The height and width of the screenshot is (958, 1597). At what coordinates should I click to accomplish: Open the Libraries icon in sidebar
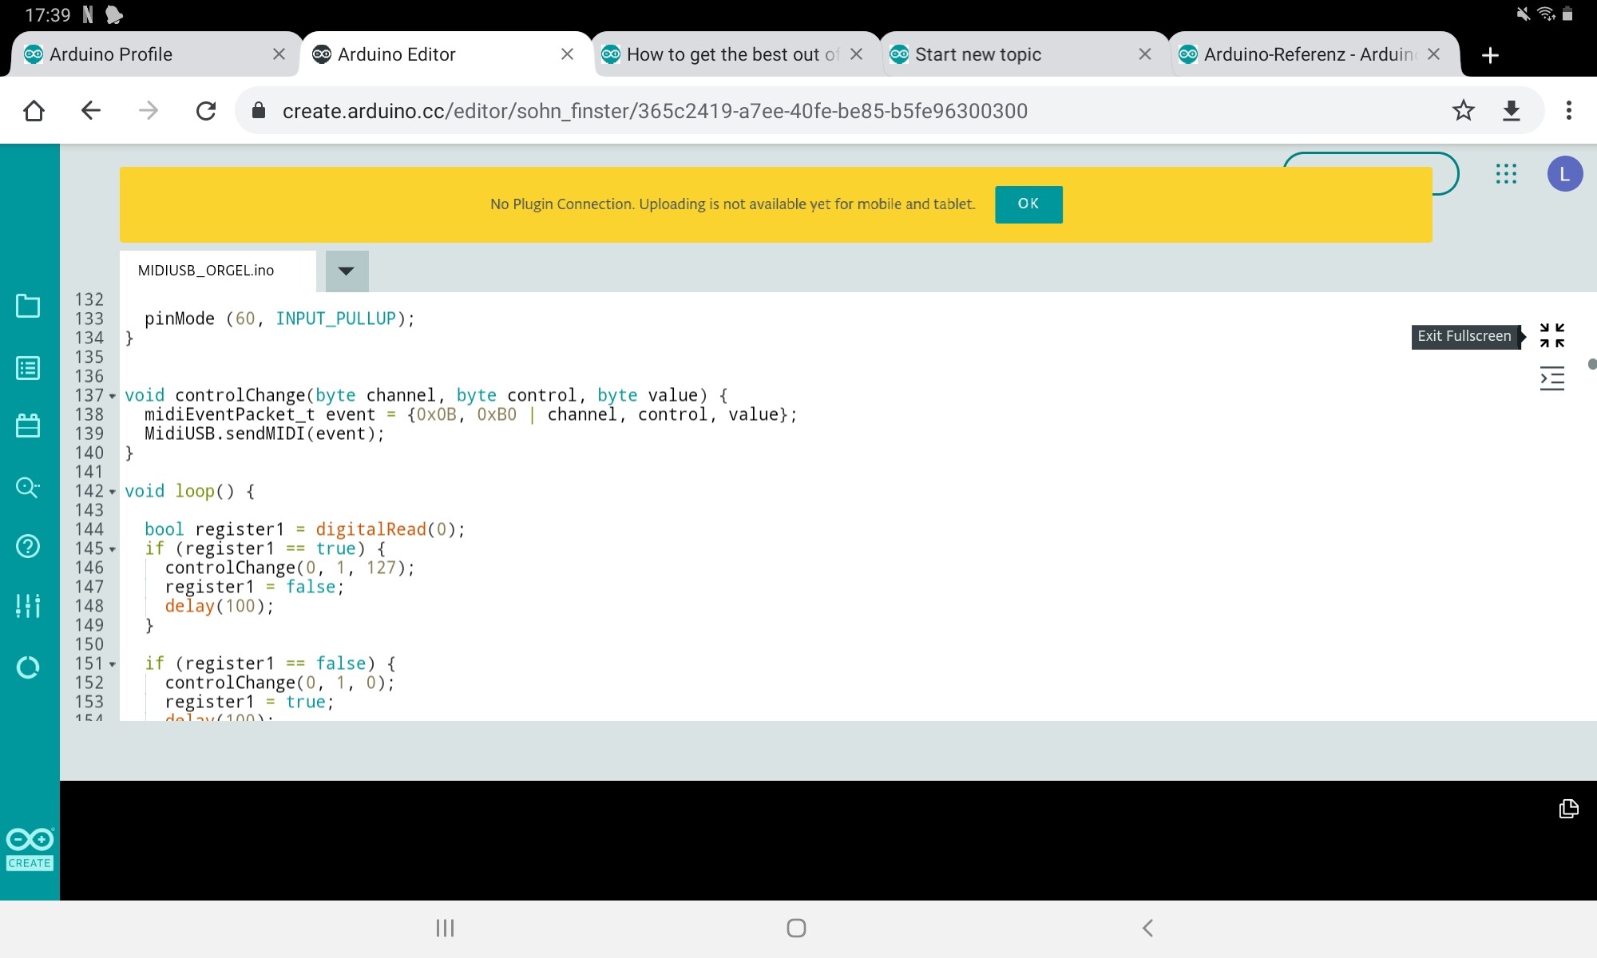(28, 426)
